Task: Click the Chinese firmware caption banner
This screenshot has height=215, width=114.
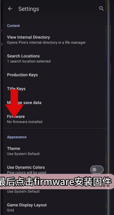Action: [57, 182]
